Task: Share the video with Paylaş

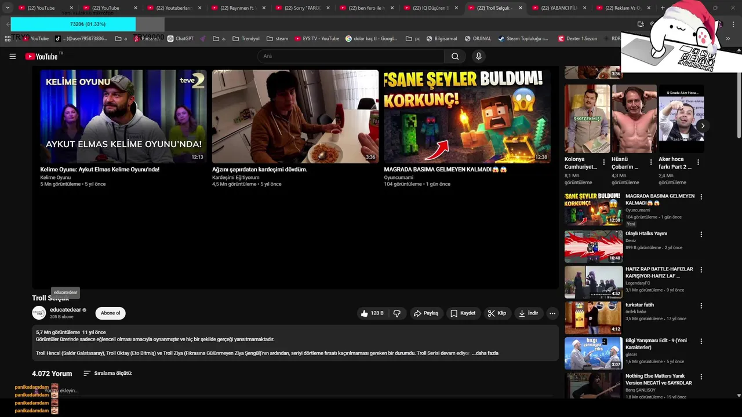Action: click(x=425, y=313)
